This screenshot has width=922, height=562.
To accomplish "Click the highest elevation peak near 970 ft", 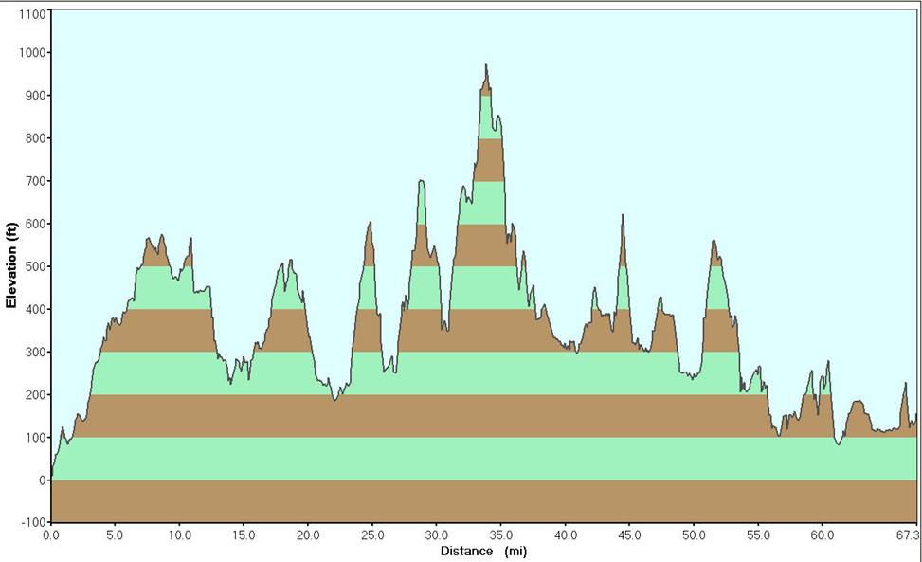I will [486, 66].
